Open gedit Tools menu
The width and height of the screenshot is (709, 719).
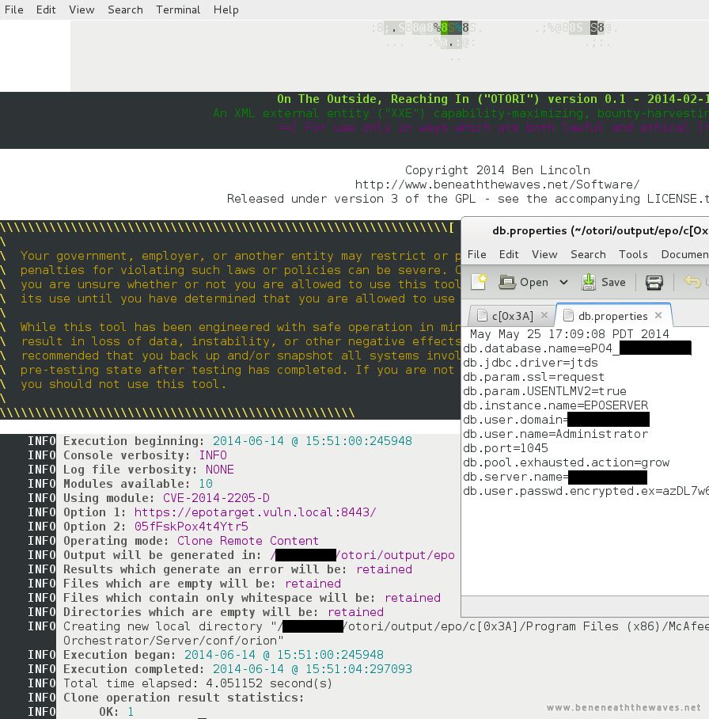coord(633,254)
